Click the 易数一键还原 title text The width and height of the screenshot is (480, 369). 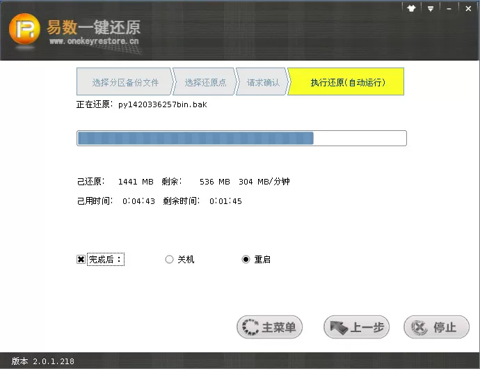(x=94, y=27)
